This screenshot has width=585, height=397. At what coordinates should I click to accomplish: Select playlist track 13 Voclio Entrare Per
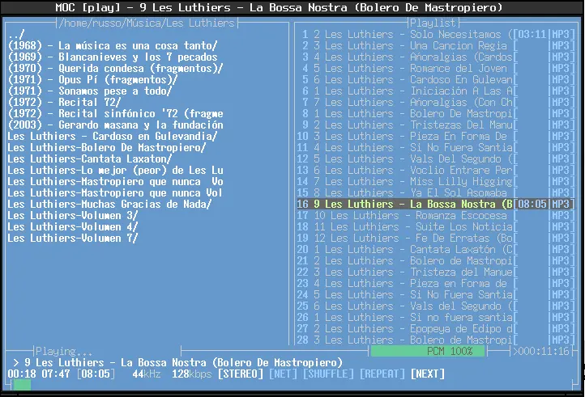pos(435,170)
